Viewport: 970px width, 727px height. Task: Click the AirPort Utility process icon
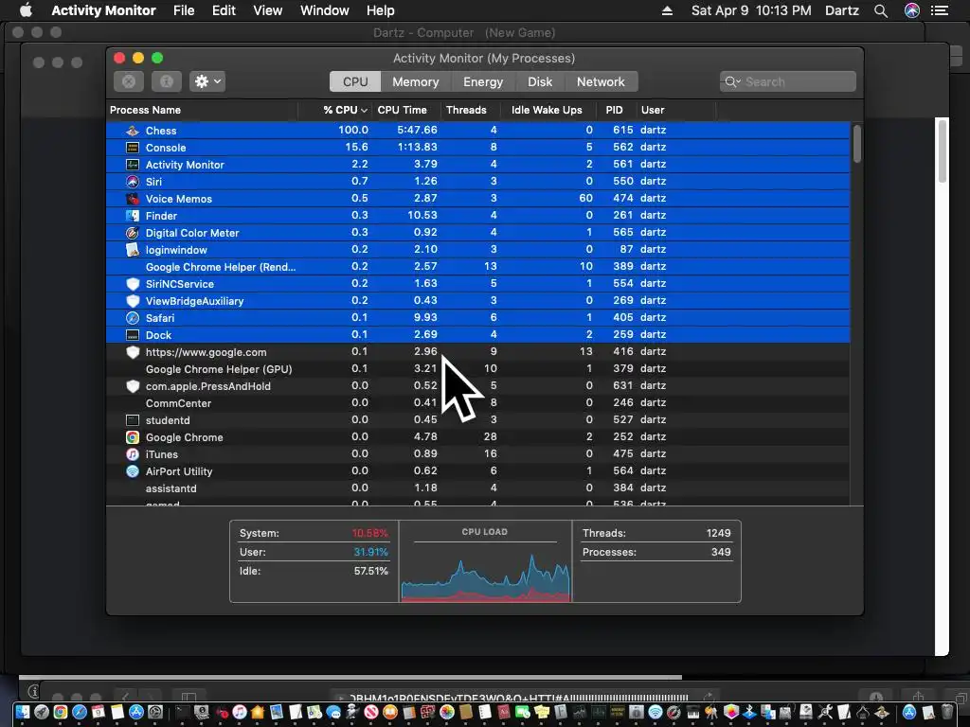[x=133, y=471]
